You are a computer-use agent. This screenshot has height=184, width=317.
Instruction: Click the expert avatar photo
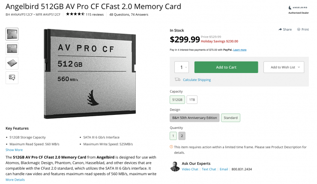point(175,166)
